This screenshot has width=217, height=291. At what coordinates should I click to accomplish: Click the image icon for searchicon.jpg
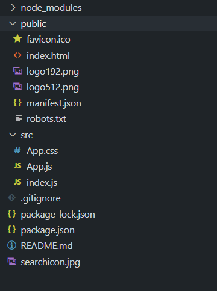point(12,262)
